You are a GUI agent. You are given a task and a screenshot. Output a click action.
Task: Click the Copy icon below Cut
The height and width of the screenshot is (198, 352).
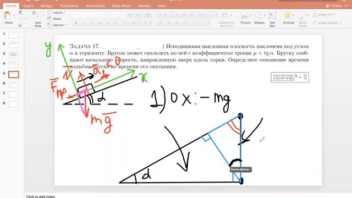pyautogui.click(x=20, y=19)
